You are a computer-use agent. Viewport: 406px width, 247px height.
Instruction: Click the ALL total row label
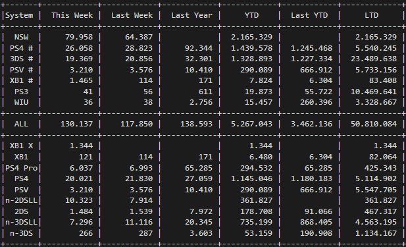21,124
